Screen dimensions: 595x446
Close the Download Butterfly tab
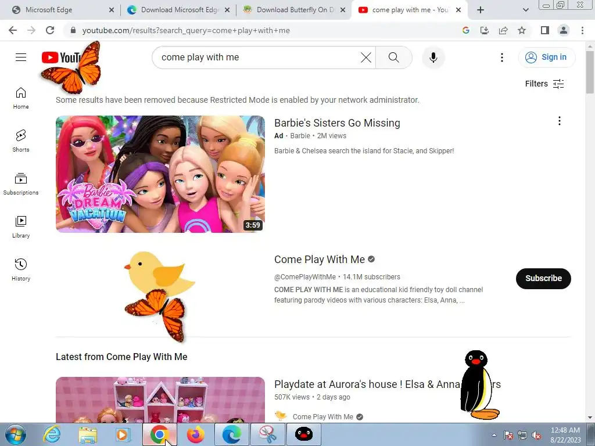coord(343,10)
